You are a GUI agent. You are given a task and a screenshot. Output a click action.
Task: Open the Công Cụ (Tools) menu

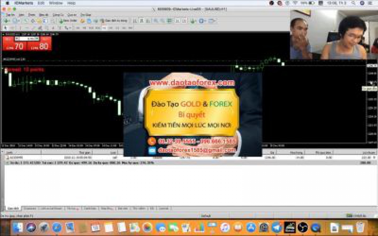click(x=58, y=15)
